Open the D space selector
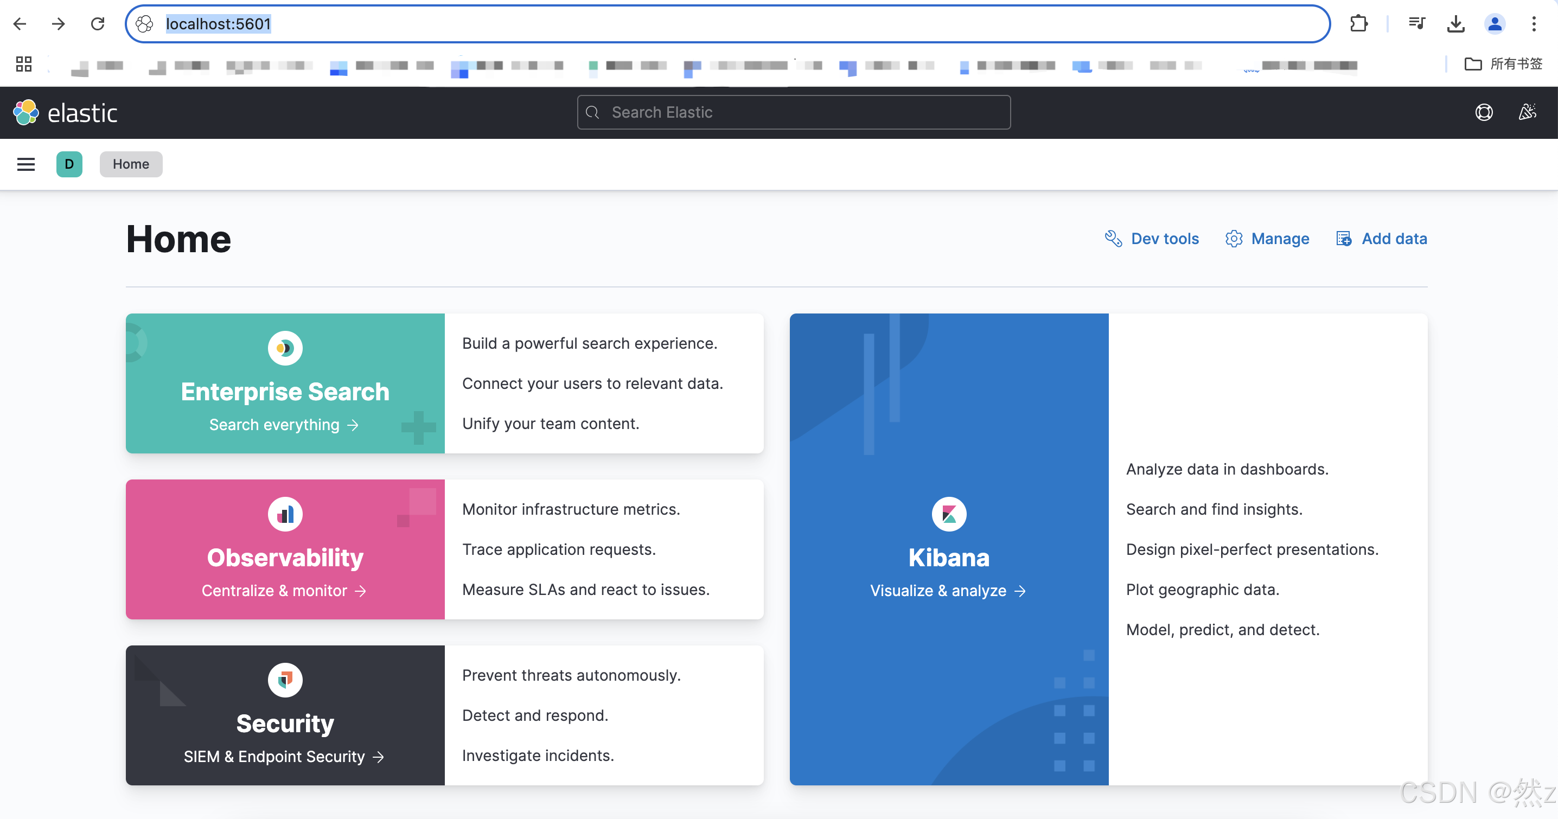 pyautogui.click(x=69, y=164)
